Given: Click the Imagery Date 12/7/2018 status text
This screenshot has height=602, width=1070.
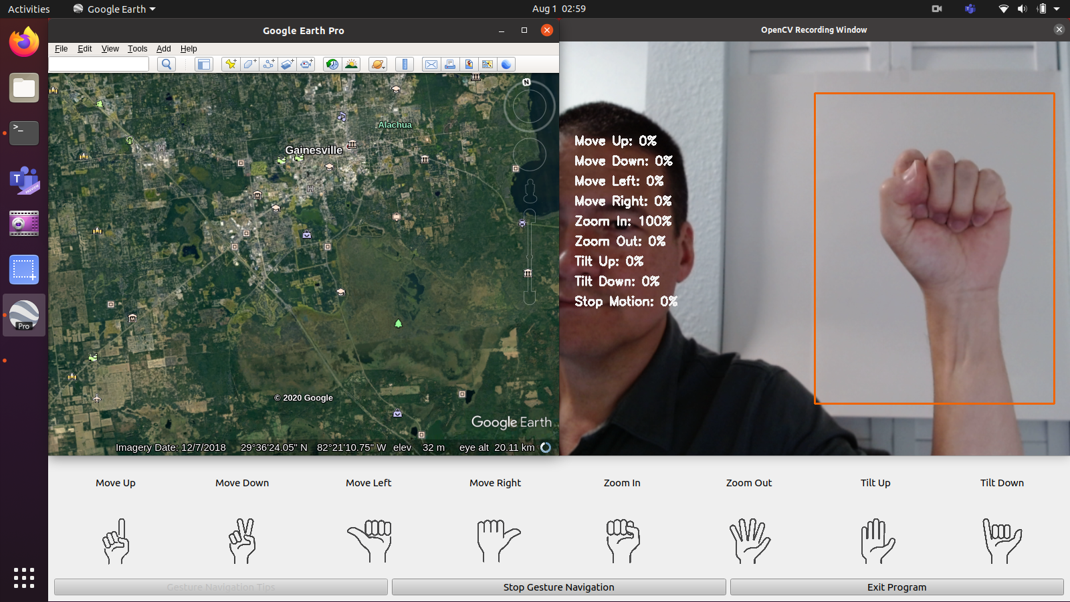Looking at the screenshot, I should (171, 447).
